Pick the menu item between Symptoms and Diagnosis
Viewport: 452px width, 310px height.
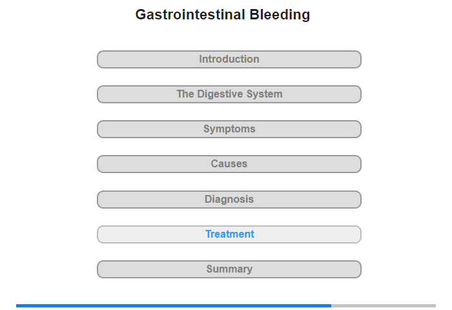(229, 164)
